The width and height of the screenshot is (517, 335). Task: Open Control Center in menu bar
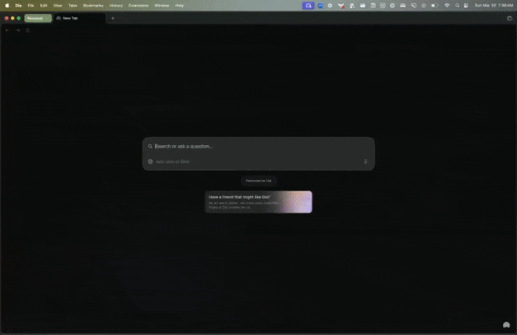pyautogui.click(x=466, y=6)
